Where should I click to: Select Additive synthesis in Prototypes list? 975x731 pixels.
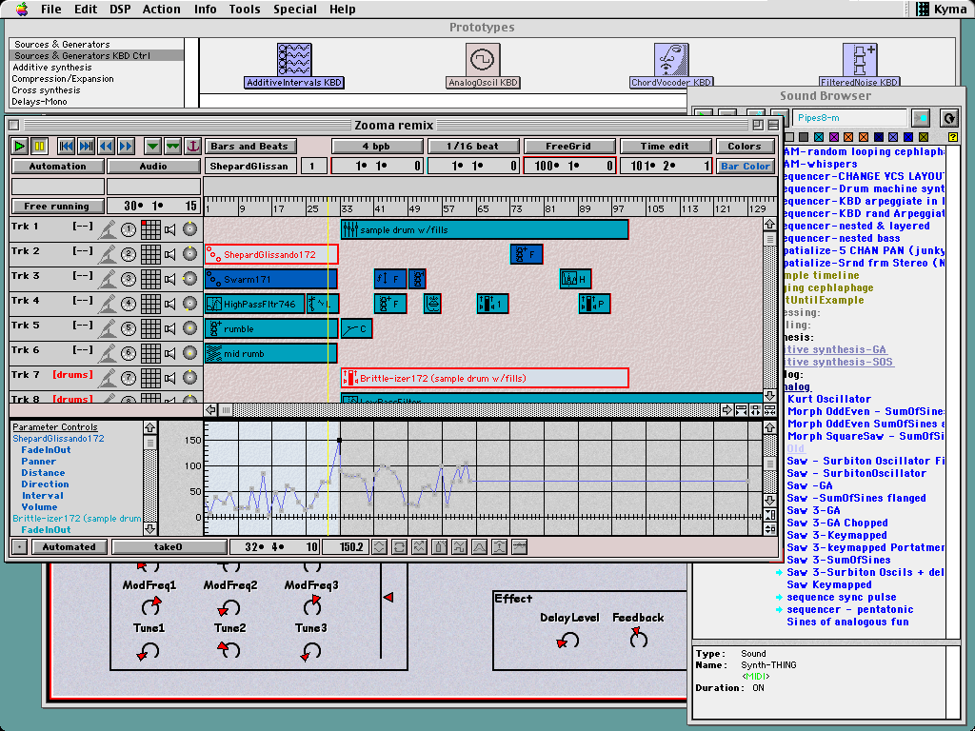52,68
